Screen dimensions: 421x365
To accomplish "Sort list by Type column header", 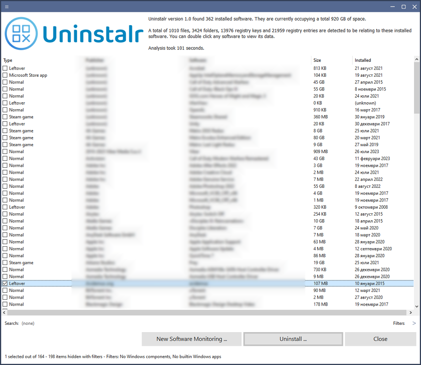I will tap(8, 60).
